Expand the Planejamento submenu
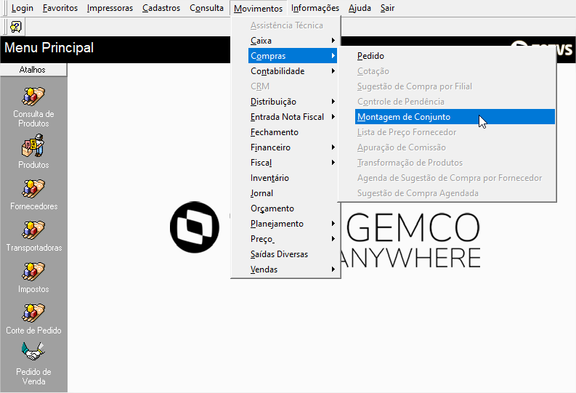This screenshot has width=576, height=393. tap(293, 224)
